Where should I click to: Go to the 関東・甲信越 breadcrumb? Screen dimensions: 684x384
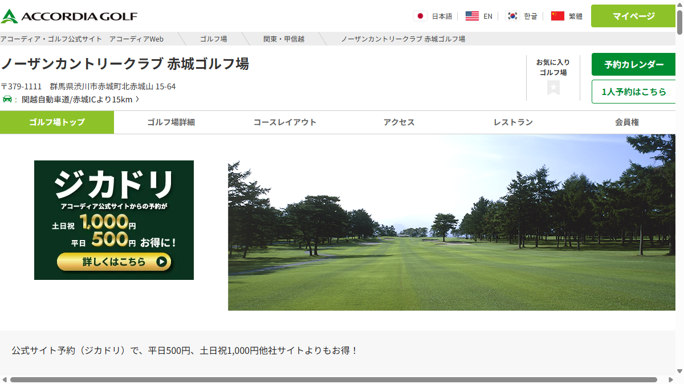[x=284, y=39]
